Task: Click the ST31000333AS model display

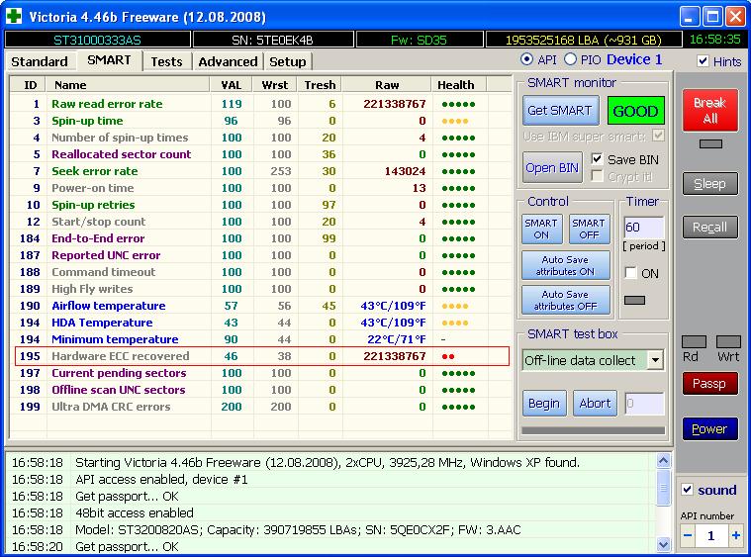Action: click(x=97, y=40)
